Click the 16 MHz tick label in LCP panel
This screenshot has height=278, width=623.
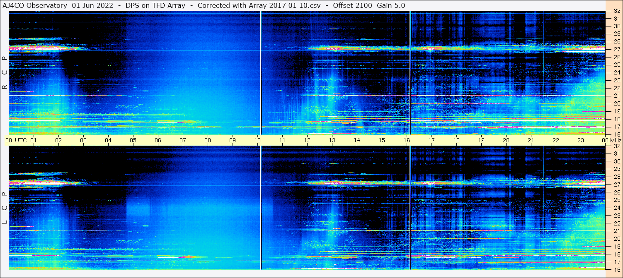click(617, 269)
